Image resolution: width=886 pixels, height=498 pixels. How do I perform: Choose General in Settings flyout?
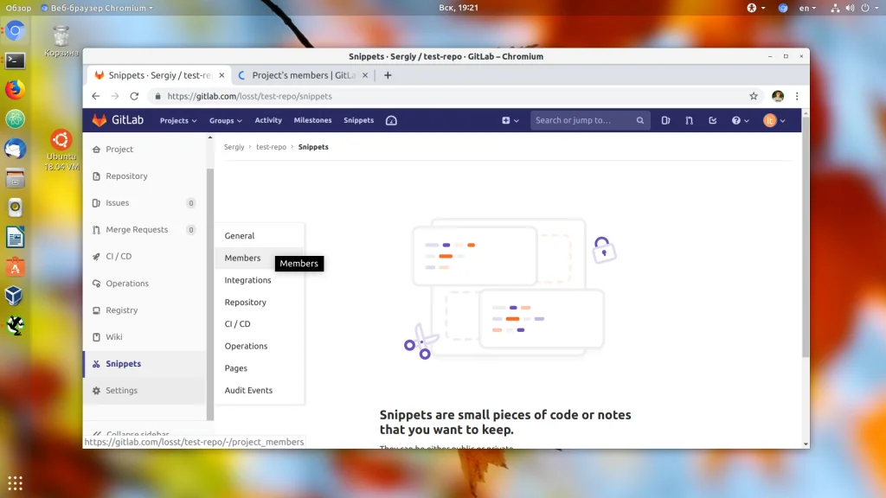[260, 236]
